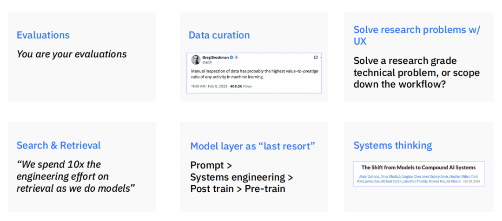This screenshot has height=221, width=502.
Task: Click the circular slashed icon at the tweet's top right
Action: coord(316,57)
